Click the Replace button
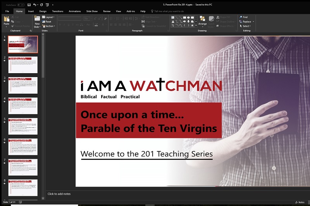 tap(245, 22)
